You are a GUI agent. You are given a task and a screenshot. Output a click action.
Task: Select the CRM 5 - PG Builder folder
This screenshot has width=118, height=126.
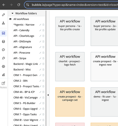(24, 103)
